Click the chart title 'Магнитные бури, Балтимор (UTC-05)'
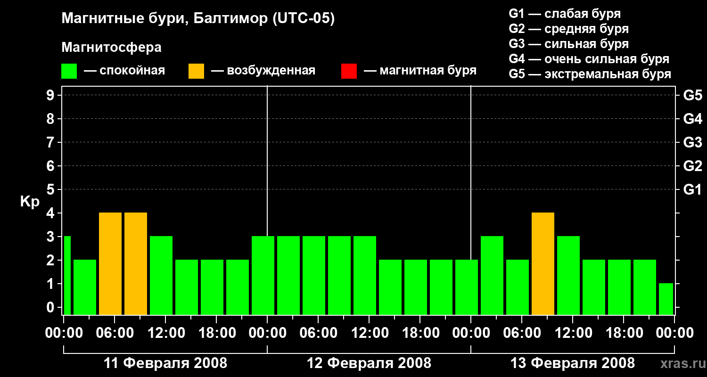707x377 pixels. point(198,19)
